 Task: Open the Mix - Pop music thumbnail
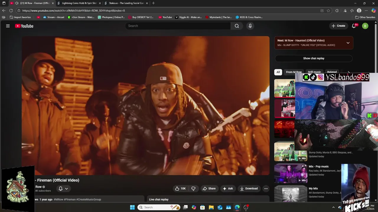(291, 174)
